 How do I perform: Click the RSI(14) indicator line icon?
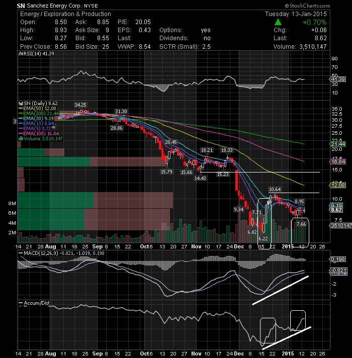pos(20,54)
